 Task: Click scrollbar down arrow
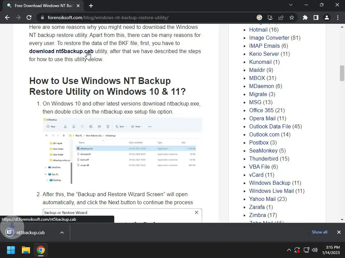pyautogui.click(x=342, y=220)
